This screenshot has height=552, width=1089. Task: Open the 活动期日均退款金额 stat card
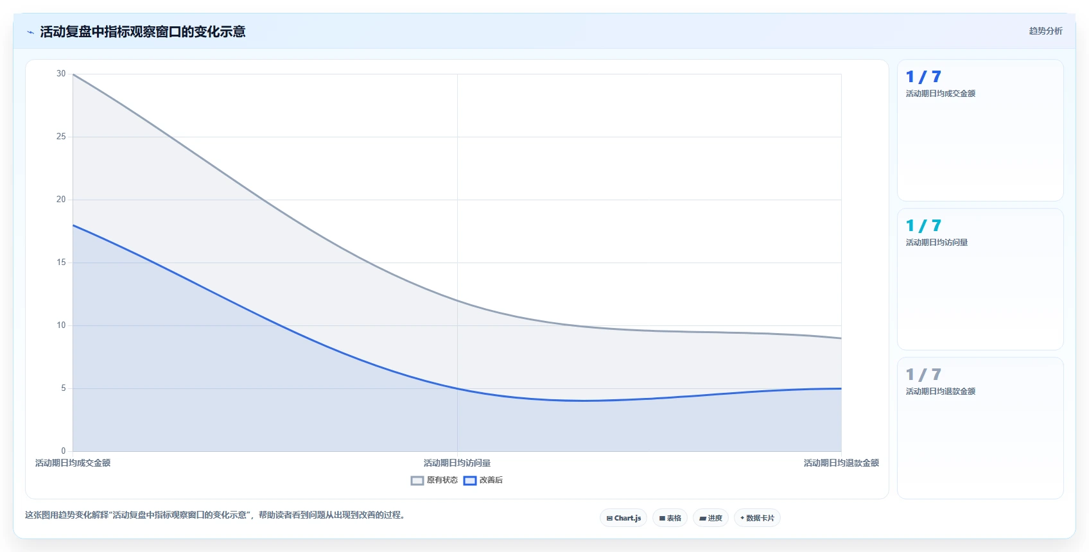(x=980, y=428)
